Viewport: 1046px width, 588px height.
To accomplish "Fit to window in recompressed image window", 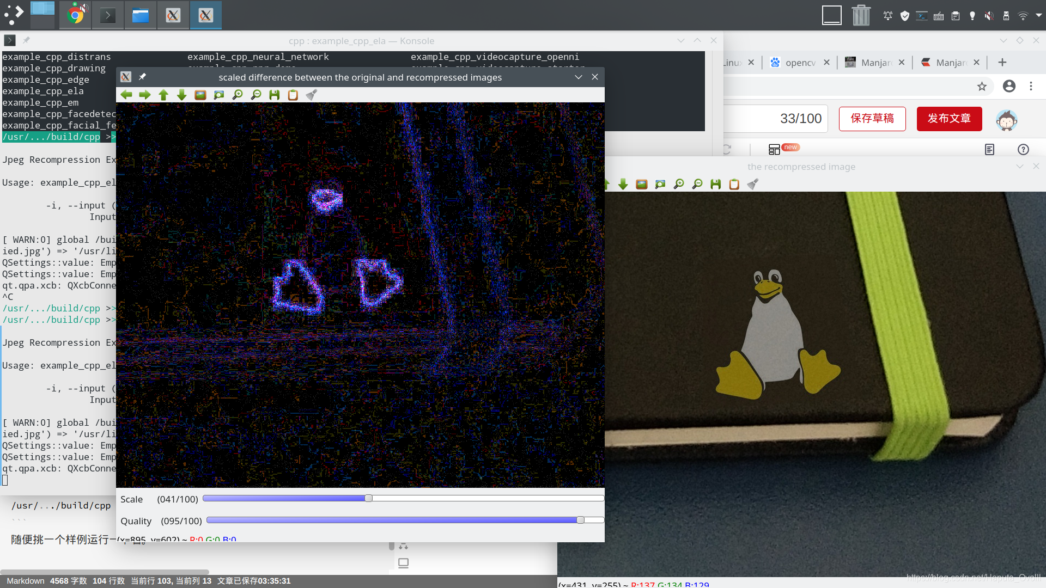I will click(x=660, y=184).
